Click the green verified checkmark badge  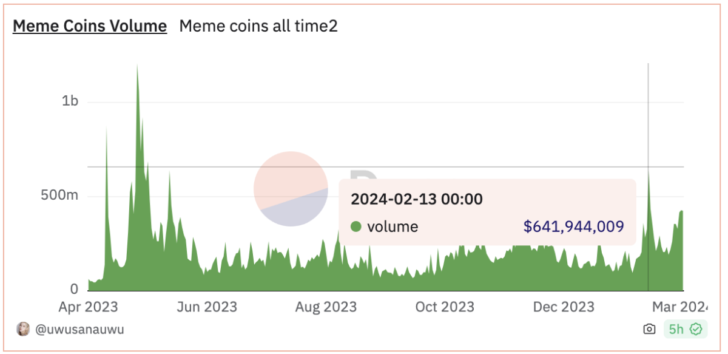click(x=696, y=328)
